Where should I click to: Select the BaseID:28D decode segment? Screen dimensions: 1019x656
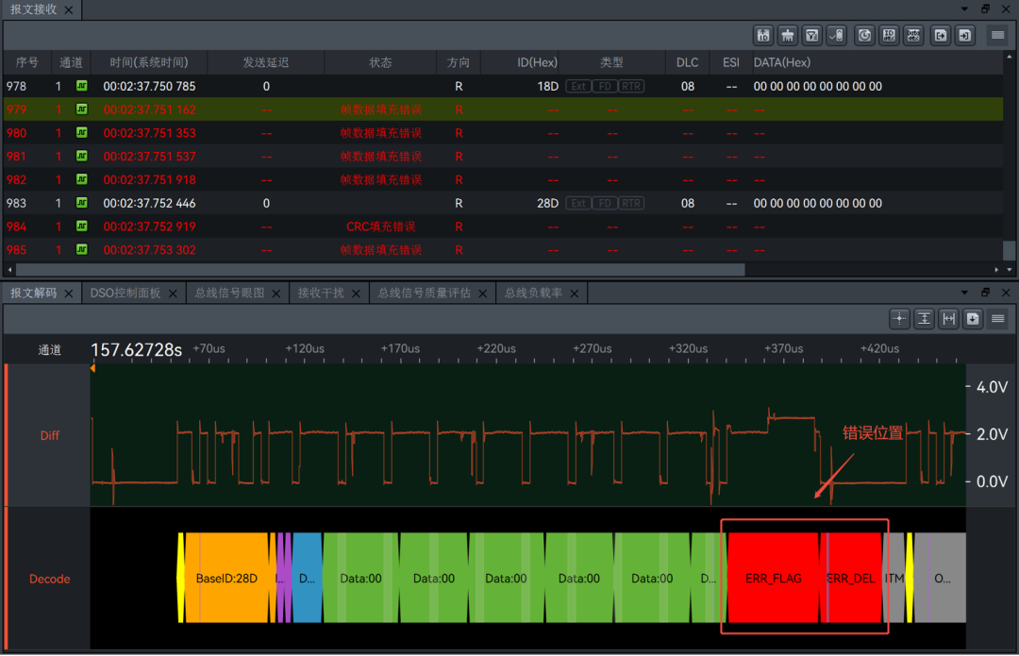pyautogui.click(x=226, y=578)
